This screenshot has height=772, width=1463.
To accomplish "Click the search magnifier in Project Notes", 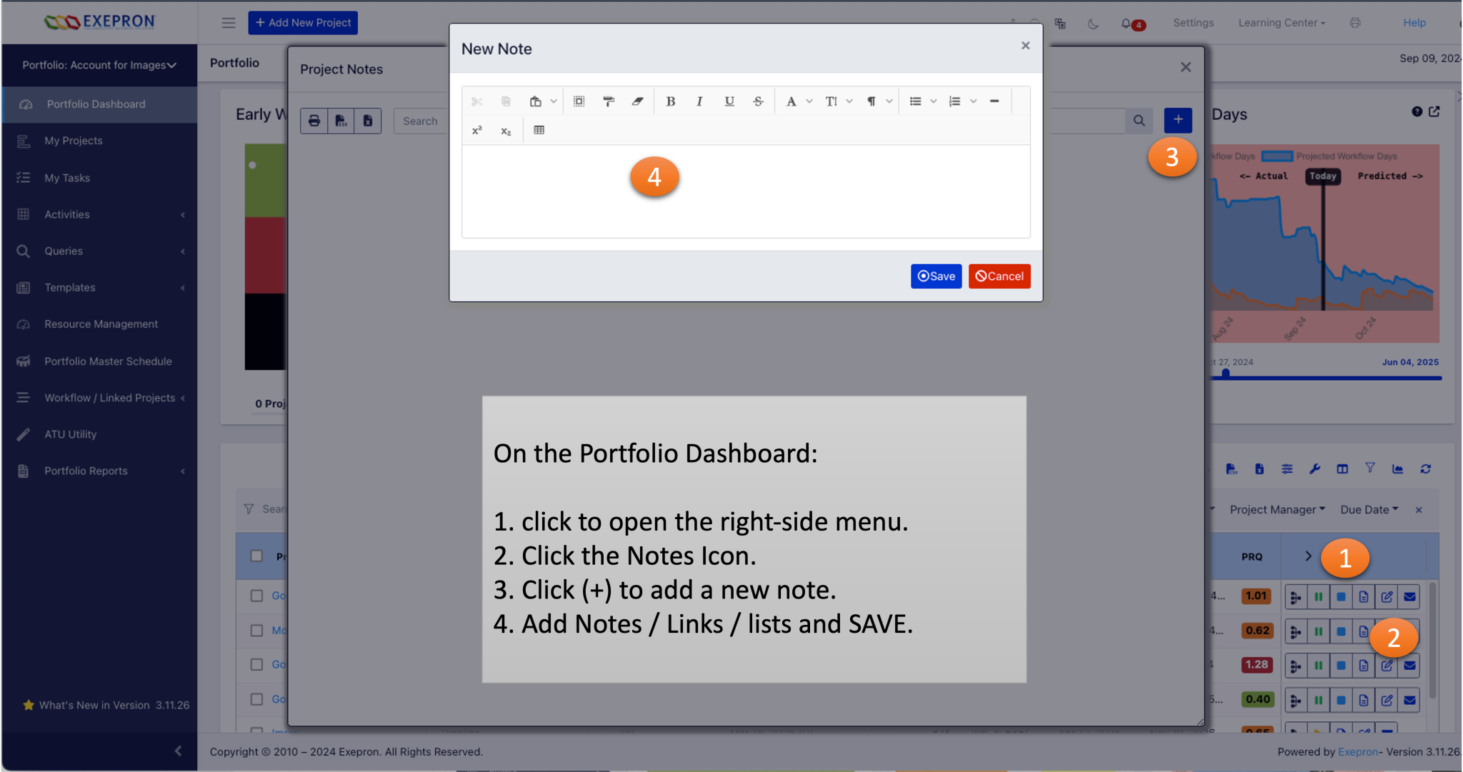I will click(x=1139, y=121).
